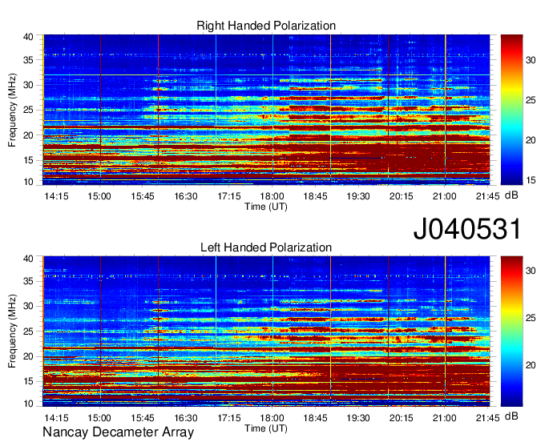Click the 18:00 tick label under the bottom plot
Image resolution: width=545 pixels, height=442 pixels.
[x=272, y=418]
